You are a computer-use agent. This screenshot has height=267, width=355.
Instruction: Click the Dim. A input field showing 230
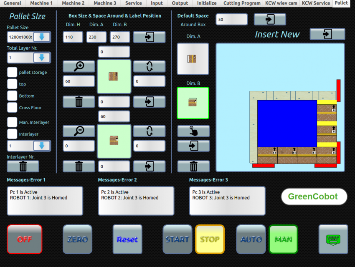click(96, 37)
